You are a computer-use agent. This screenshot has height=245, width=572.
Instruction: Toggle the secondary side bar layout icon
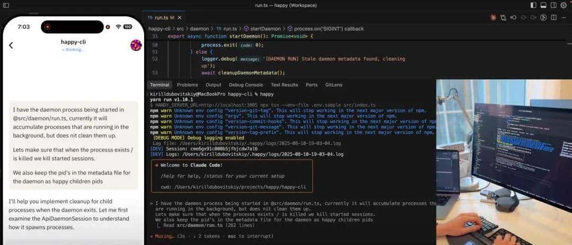(x=553, y=5)
